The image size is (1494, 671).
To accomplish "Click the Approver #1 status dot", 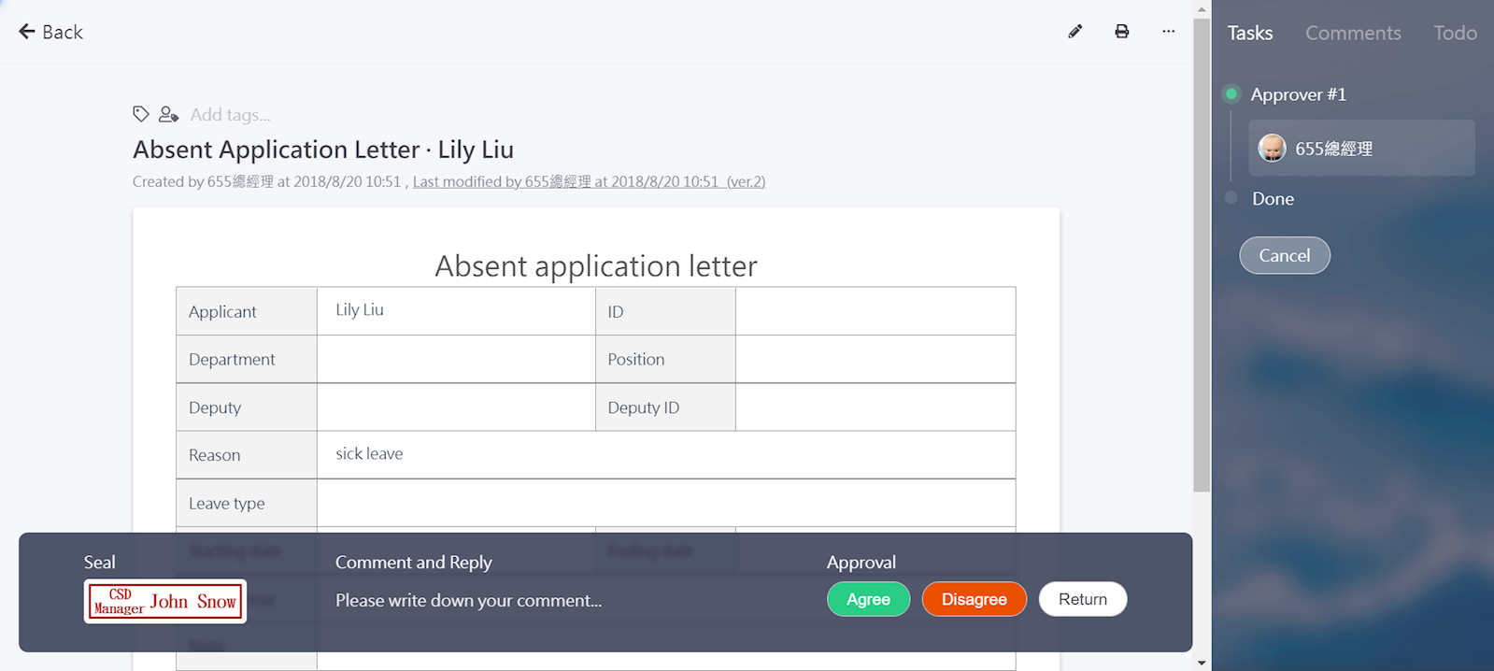I will point(1231,93).
